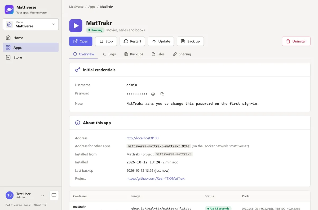Click the Running status badge
The image size is (318, 210).
pyautogui.click(x=95, y=30)
